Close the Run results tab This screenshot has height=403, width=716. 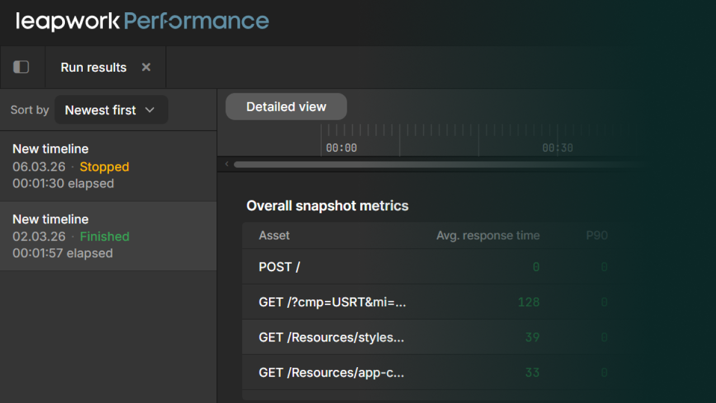tap(146, 67)
